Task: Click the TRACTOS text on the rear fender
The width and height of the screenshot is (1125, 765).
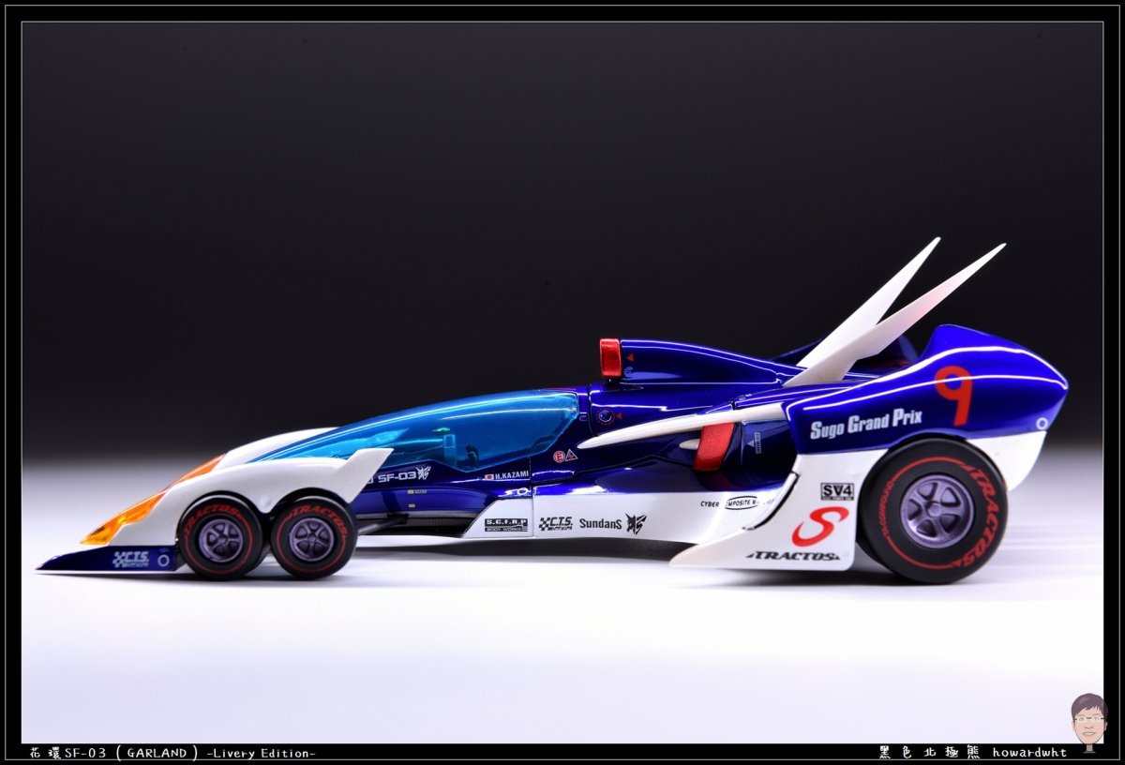Action: pos(793,556)
